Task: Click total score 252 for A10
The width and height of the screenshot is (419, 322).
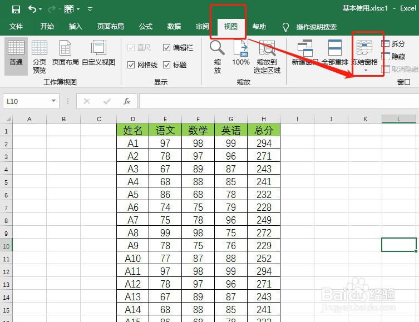Action: [264, 258]
